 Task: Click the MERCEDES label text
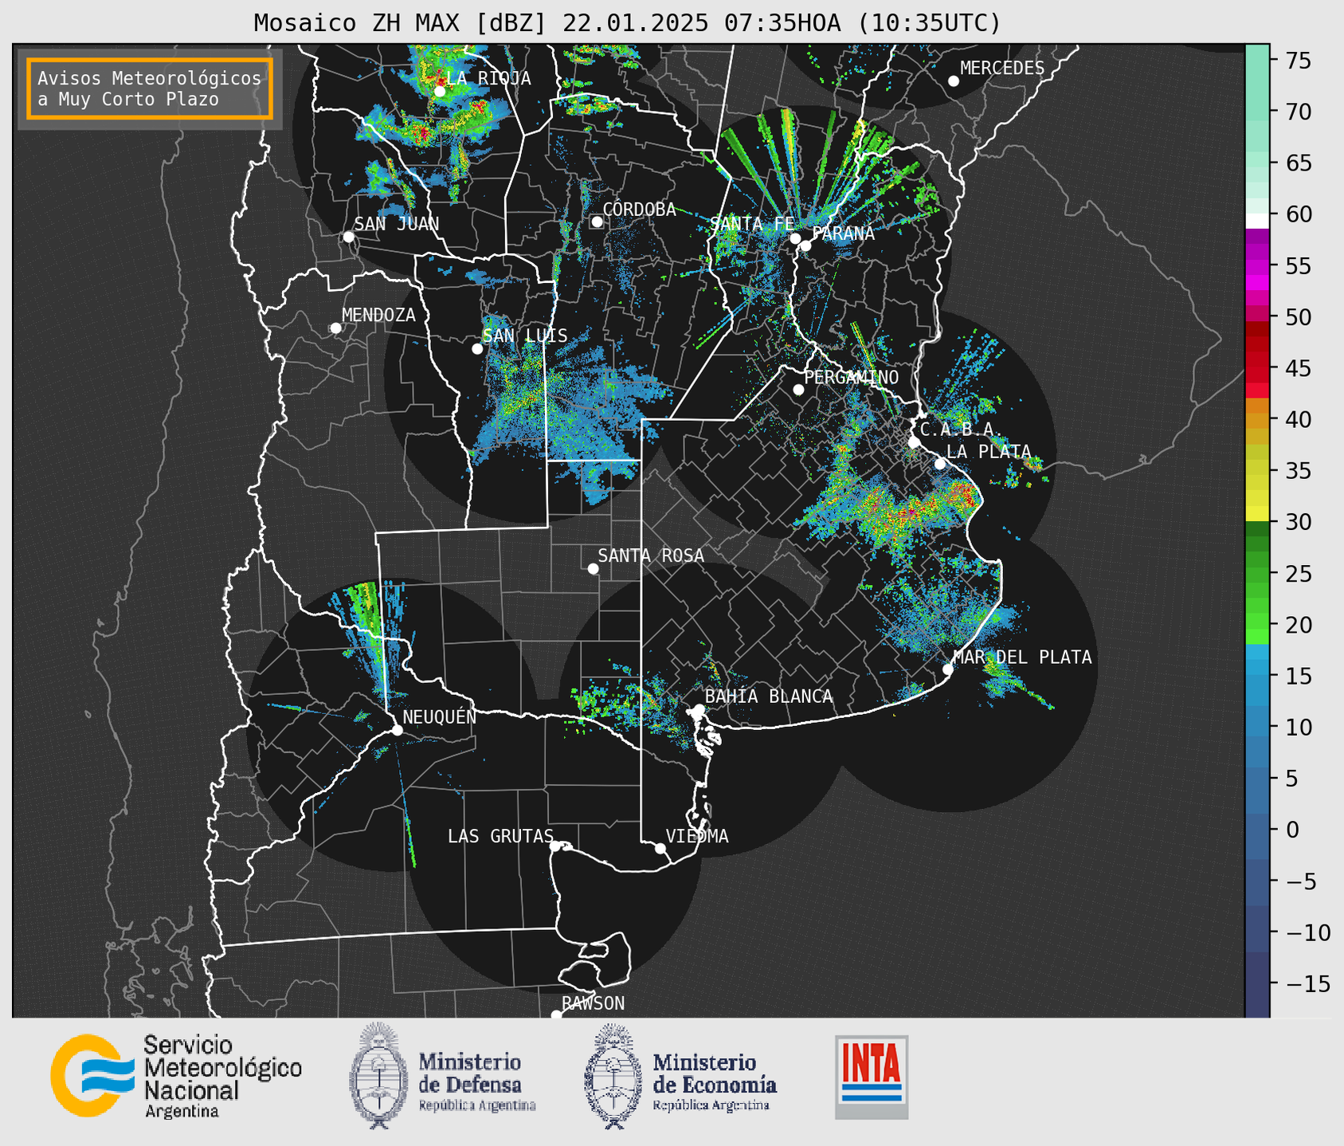1002,69
